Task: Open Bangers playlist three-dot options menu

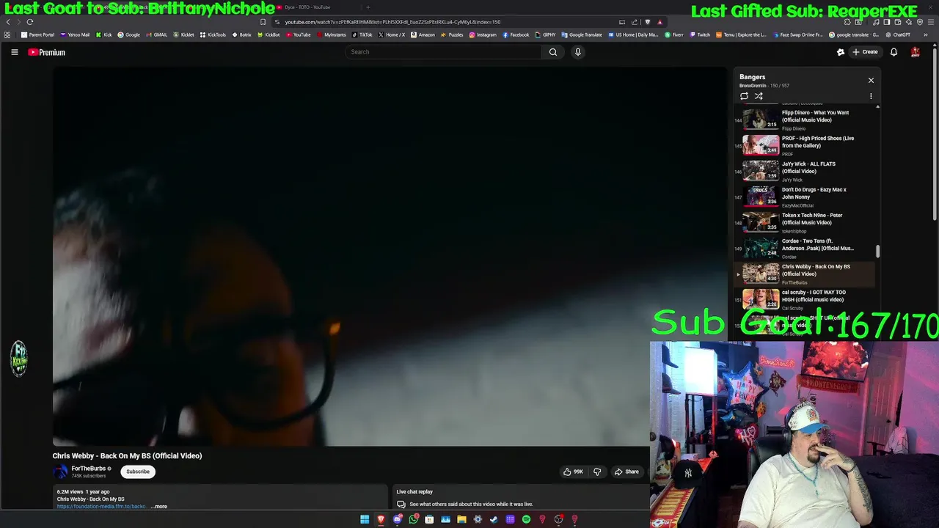Action: [871, 96]
